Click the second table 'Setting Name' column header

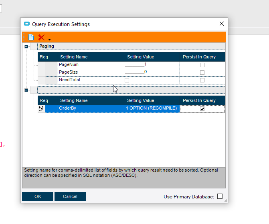point(91,100)
